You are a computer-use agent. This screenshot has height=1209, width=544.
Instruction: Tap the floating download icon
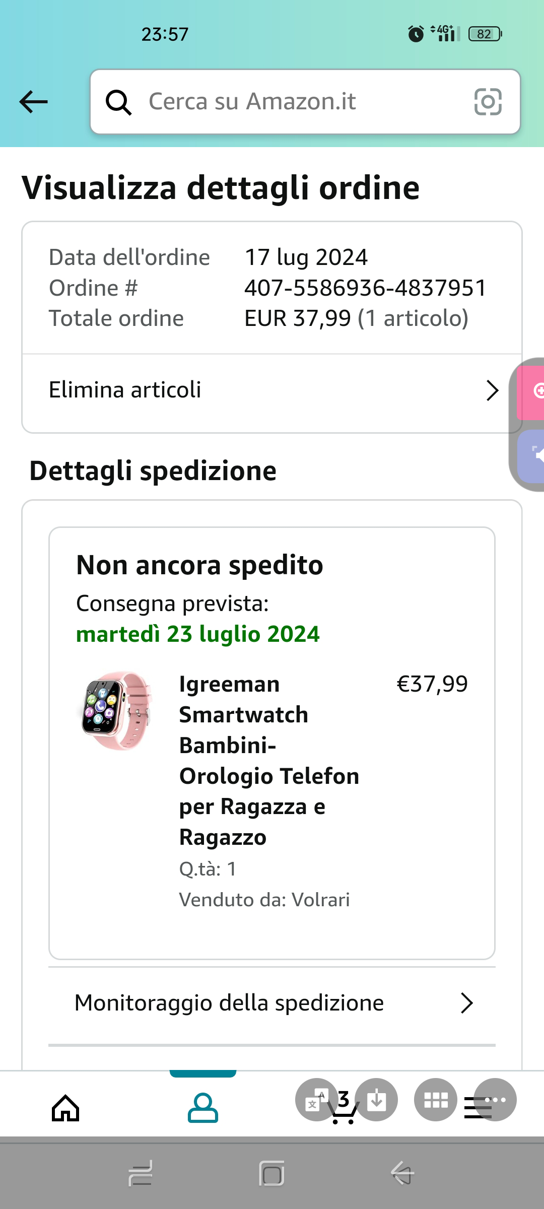click(x=376, y=1100)
